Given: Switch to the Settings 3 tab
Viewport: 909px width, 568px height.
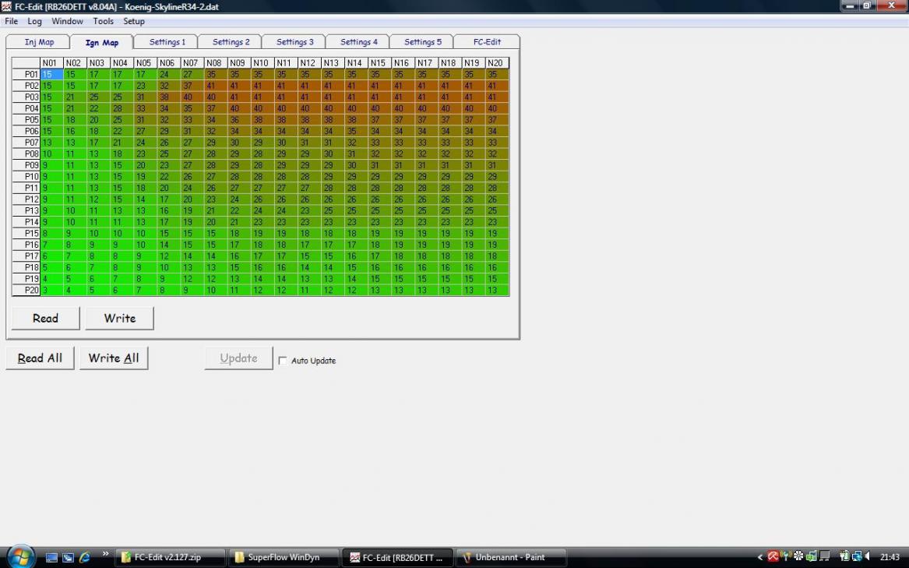Looking at the screenshot, I should tap(294, 42).
